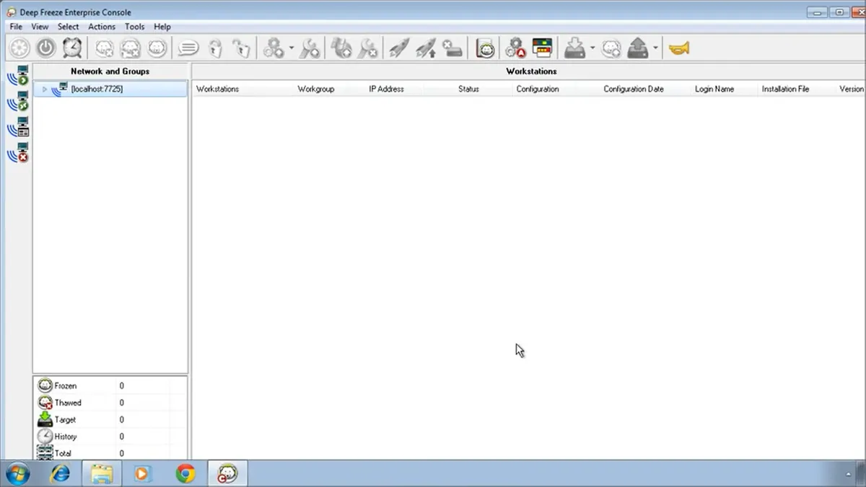866x487 pixels.
Task: Open the Tools menu
Action: [134, 27]
